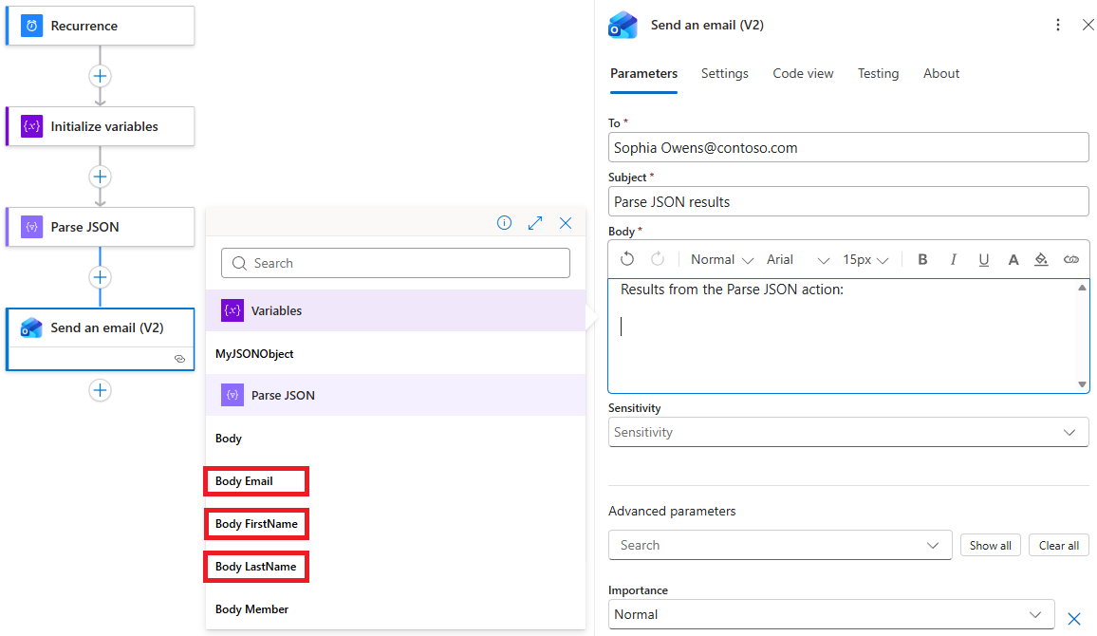Click the Variables section icon in picker
This screenshot has height=636, width=1097.
coord(232,310)
